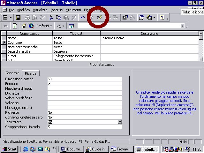Open the Vai dropdown menu
The image size is (204, 153).
pyautogui.click(x=60, y=26)
